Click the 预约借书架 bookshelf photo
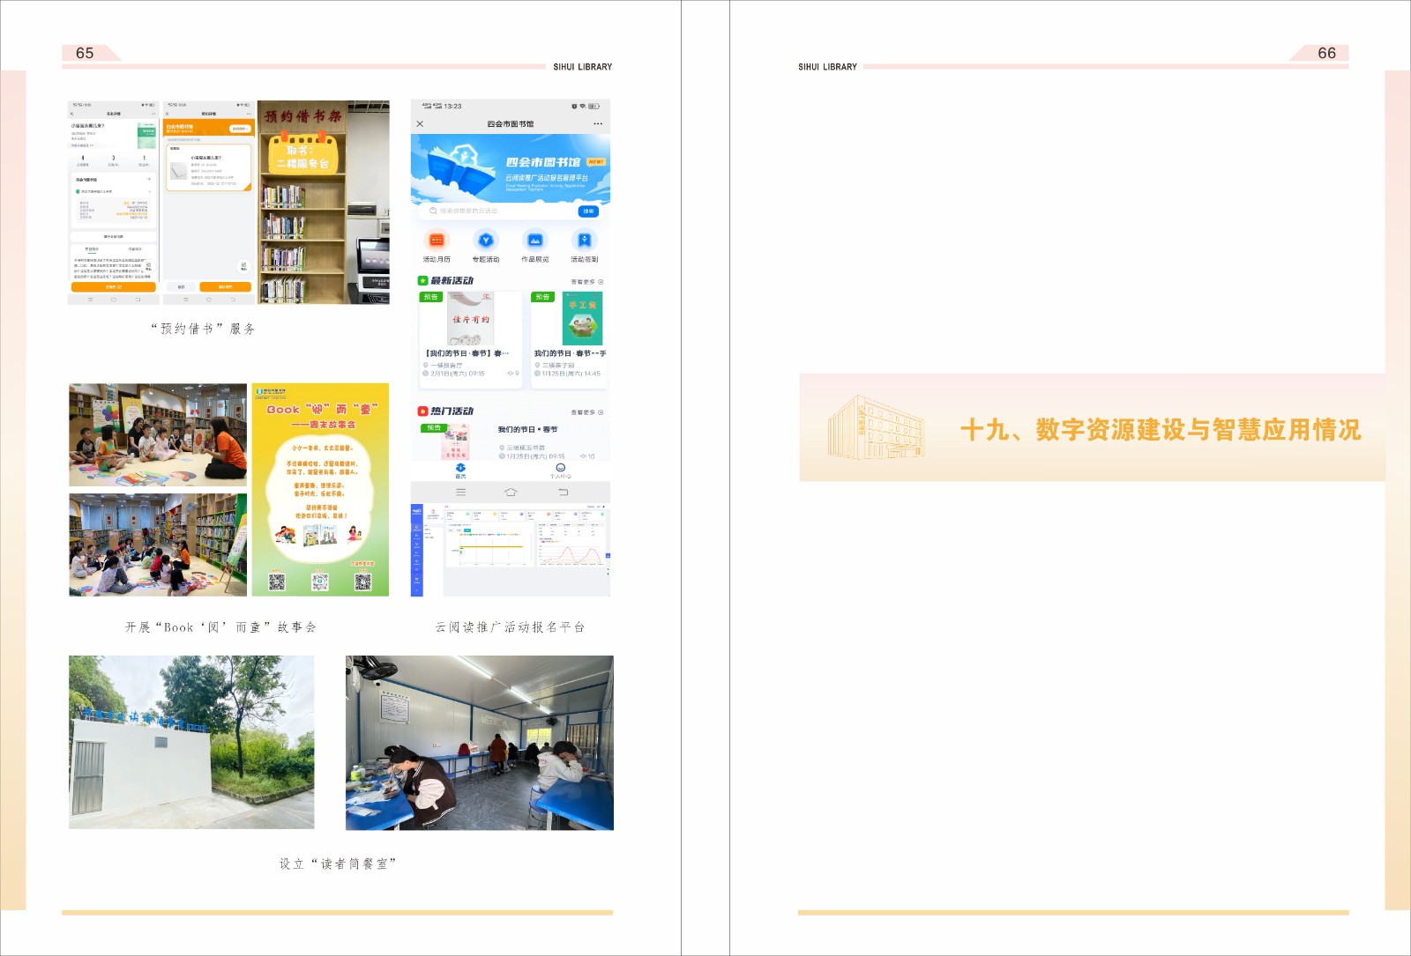1411x956 pixels. point(324,203)
